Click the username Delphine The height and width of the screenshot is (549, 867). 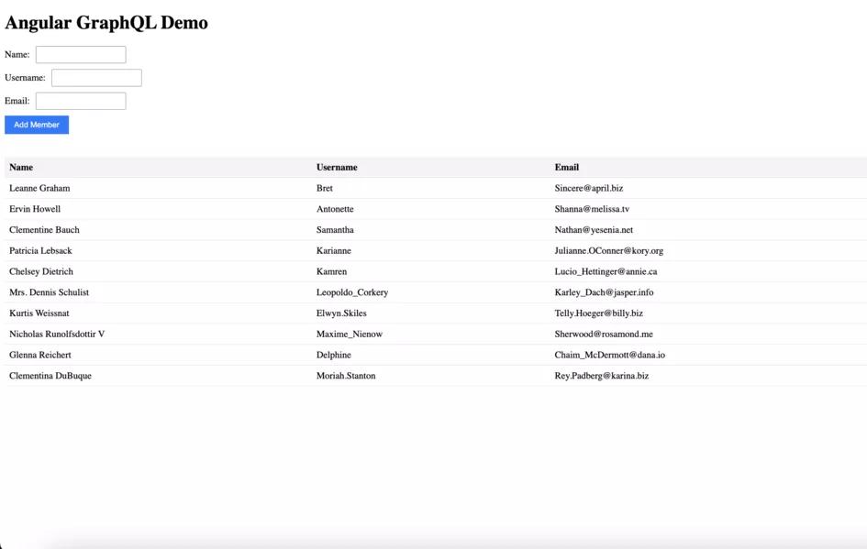click(333, 355)
